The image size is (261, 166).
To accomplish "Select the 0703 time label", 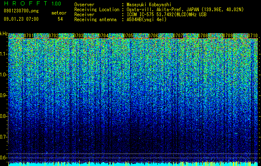I will [x=78, y=36].
